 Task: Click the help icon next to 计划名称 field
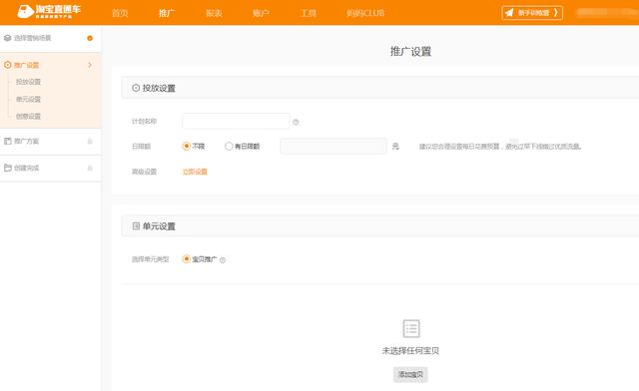click(x=296, y=122)
